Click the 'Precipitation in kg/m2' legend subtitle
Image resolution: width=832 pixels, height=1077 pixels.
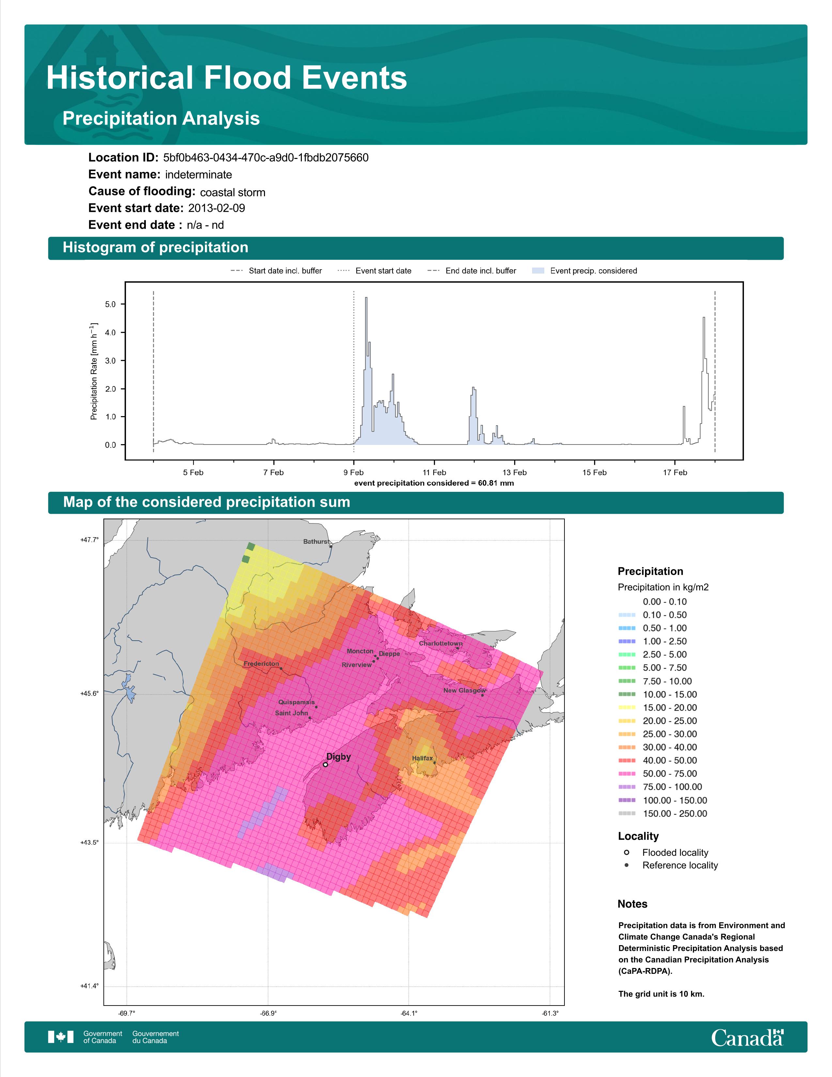point(663,587)
